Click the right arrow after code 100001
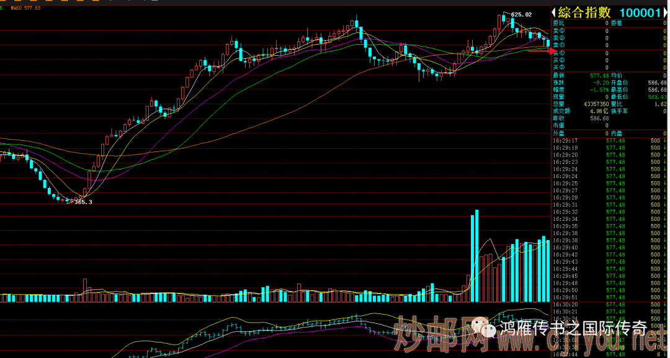The height and width of the screenshot is (358, 670). click(x=666, y=12)
